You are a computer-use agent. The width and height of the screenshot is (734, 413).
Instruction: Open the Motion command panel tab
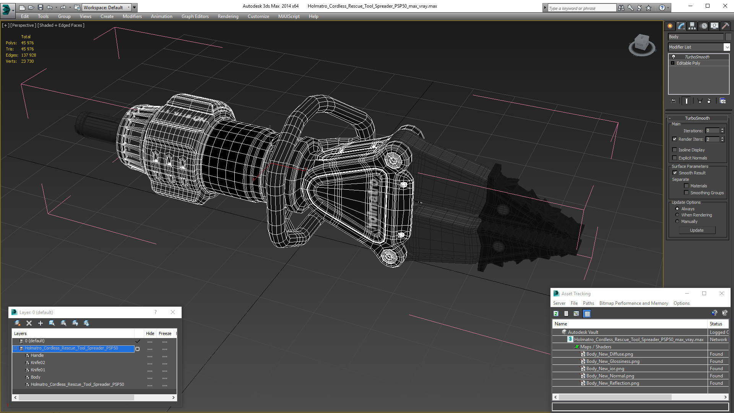click(704, 26)
